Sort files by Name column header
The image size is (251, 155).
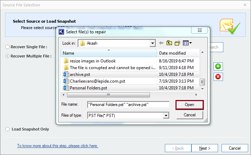[x=109, y=53]
